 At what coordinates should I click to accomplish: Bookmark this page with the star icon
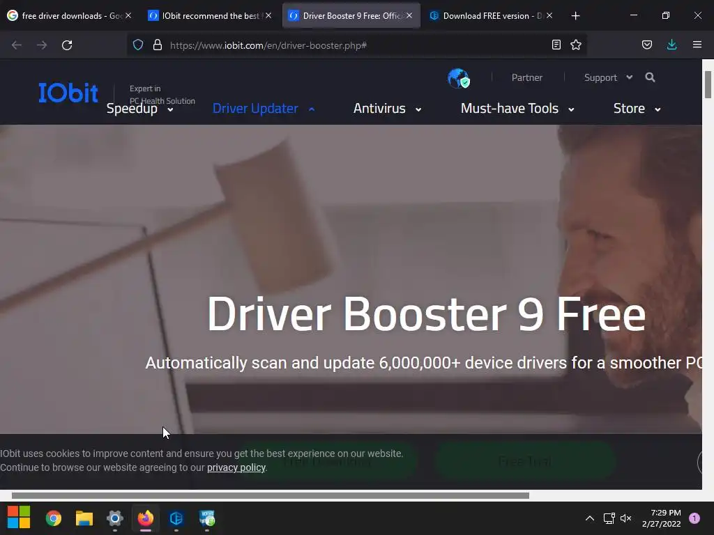pos(575,45)
